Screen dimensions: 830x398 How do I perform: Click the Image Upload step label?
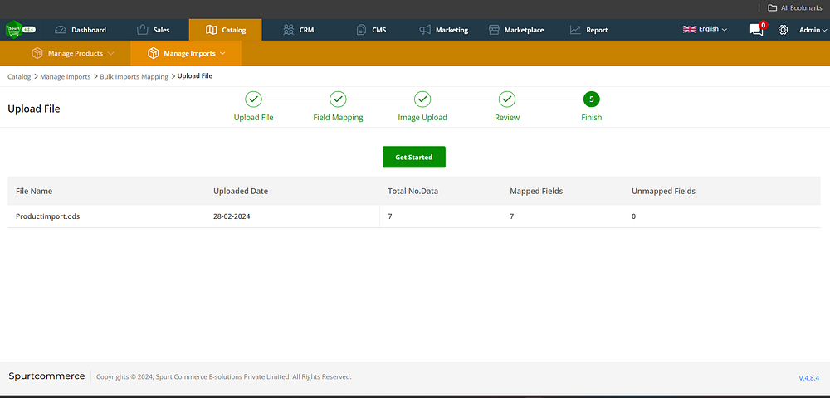[422, 118]
